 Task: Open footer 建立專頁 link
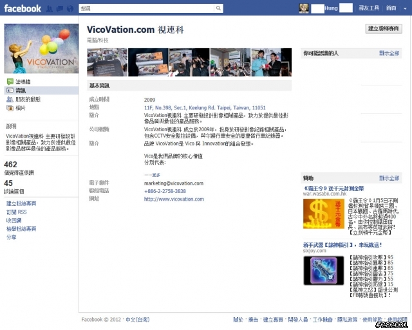[273, 320]
